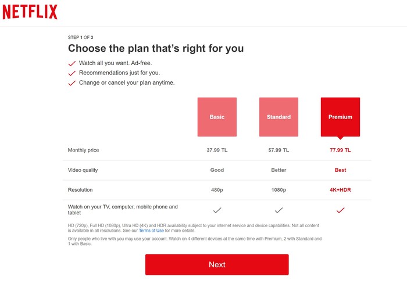The width and height of the screenshot is (407, 284).
Task: Click the Netflix logo
Action: click(x=30, y=12)
